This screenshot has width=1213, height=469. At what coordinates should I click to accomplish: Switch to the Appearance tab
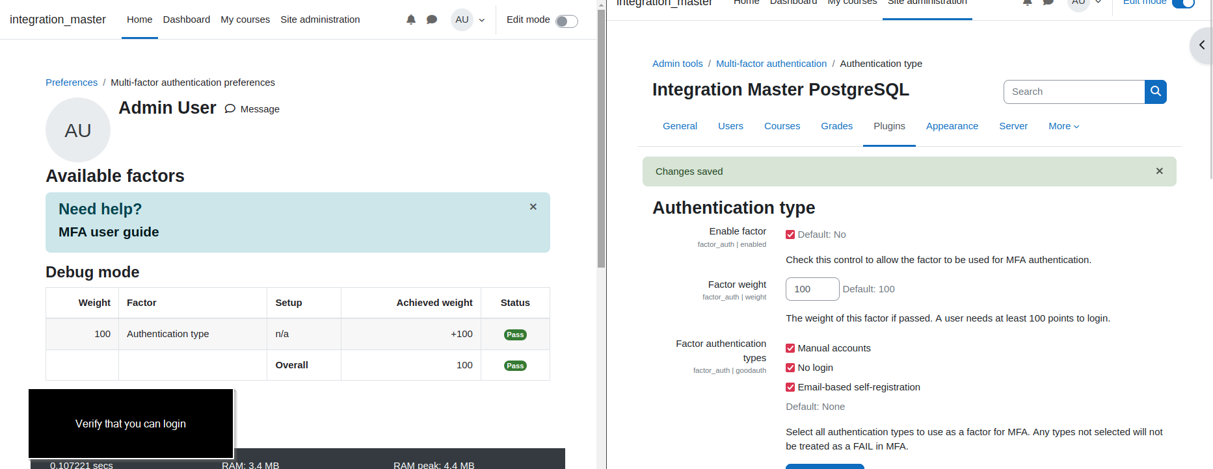[x=952, y=126]
